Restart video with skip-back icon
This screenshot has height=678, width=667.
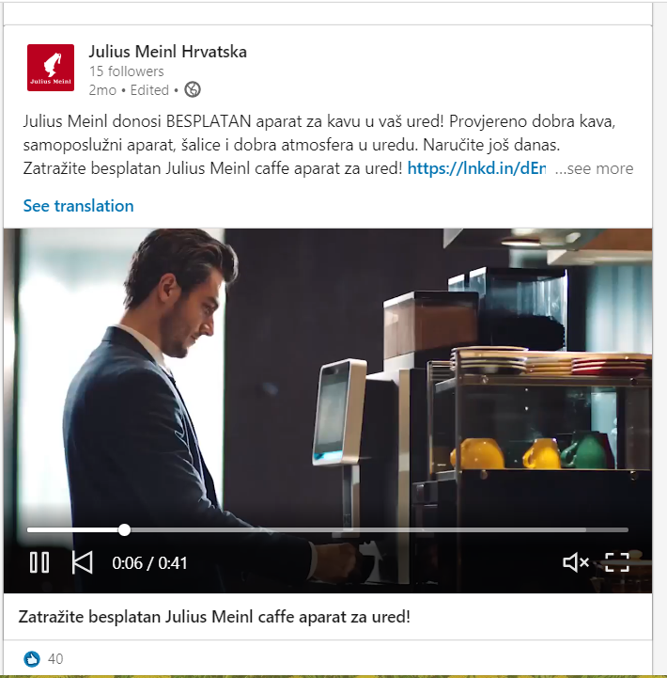82,562
